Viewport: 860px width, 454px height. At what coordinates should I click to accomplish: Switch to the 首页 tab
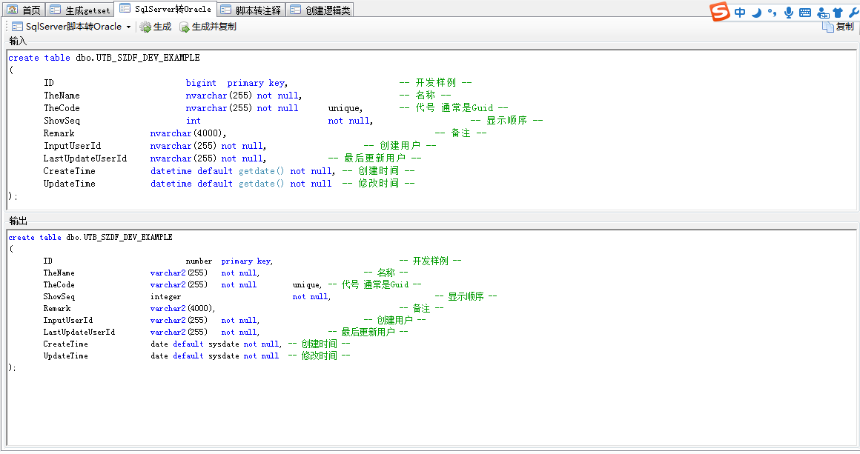click(x=24, y=10)
